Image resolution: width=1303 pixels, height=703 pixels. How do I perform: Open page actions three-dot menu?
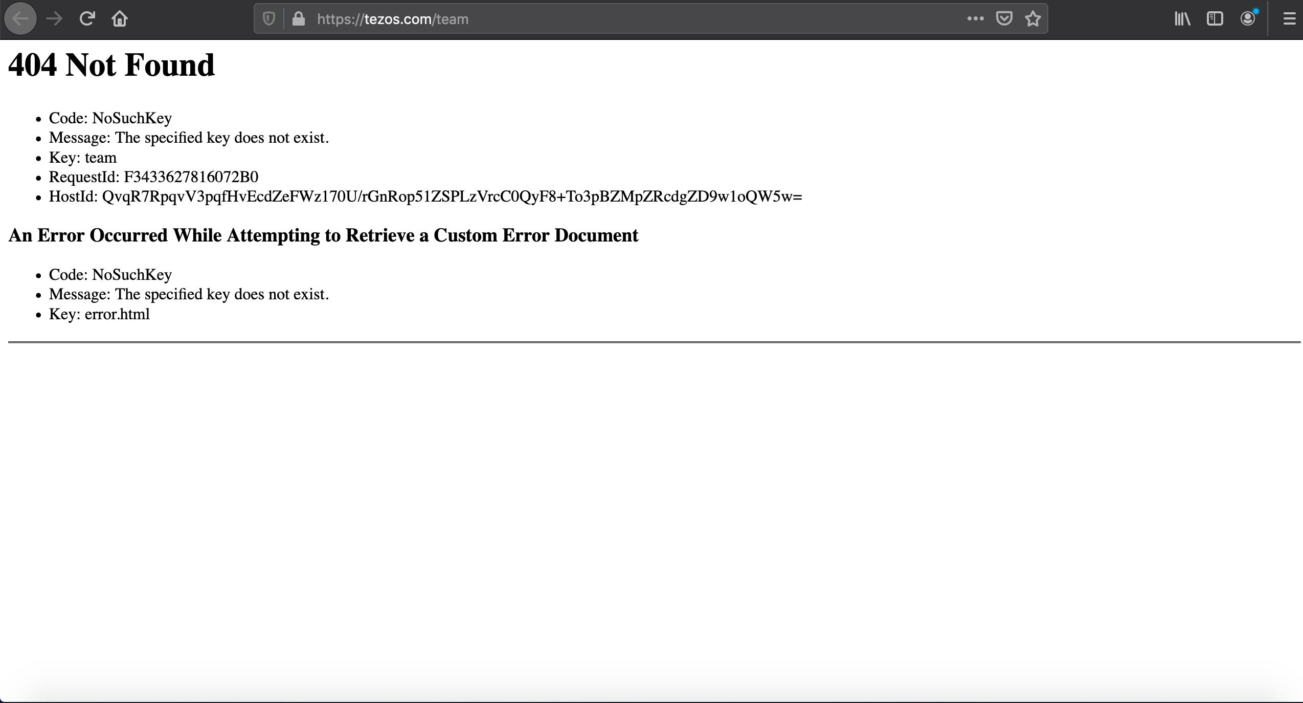tap(975, 19)
